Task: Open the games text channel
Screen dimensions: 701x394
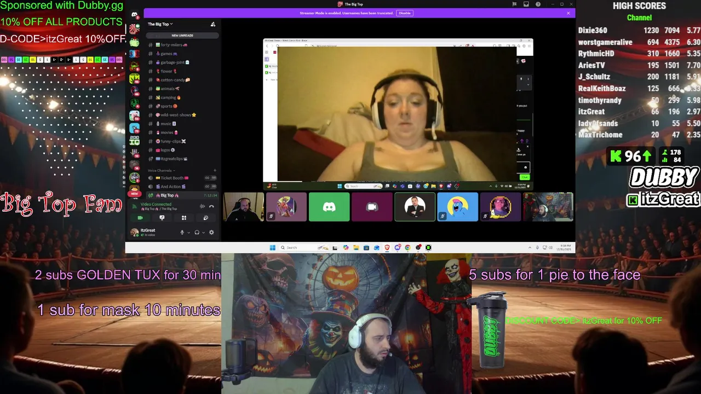Action: pos(182,54)
